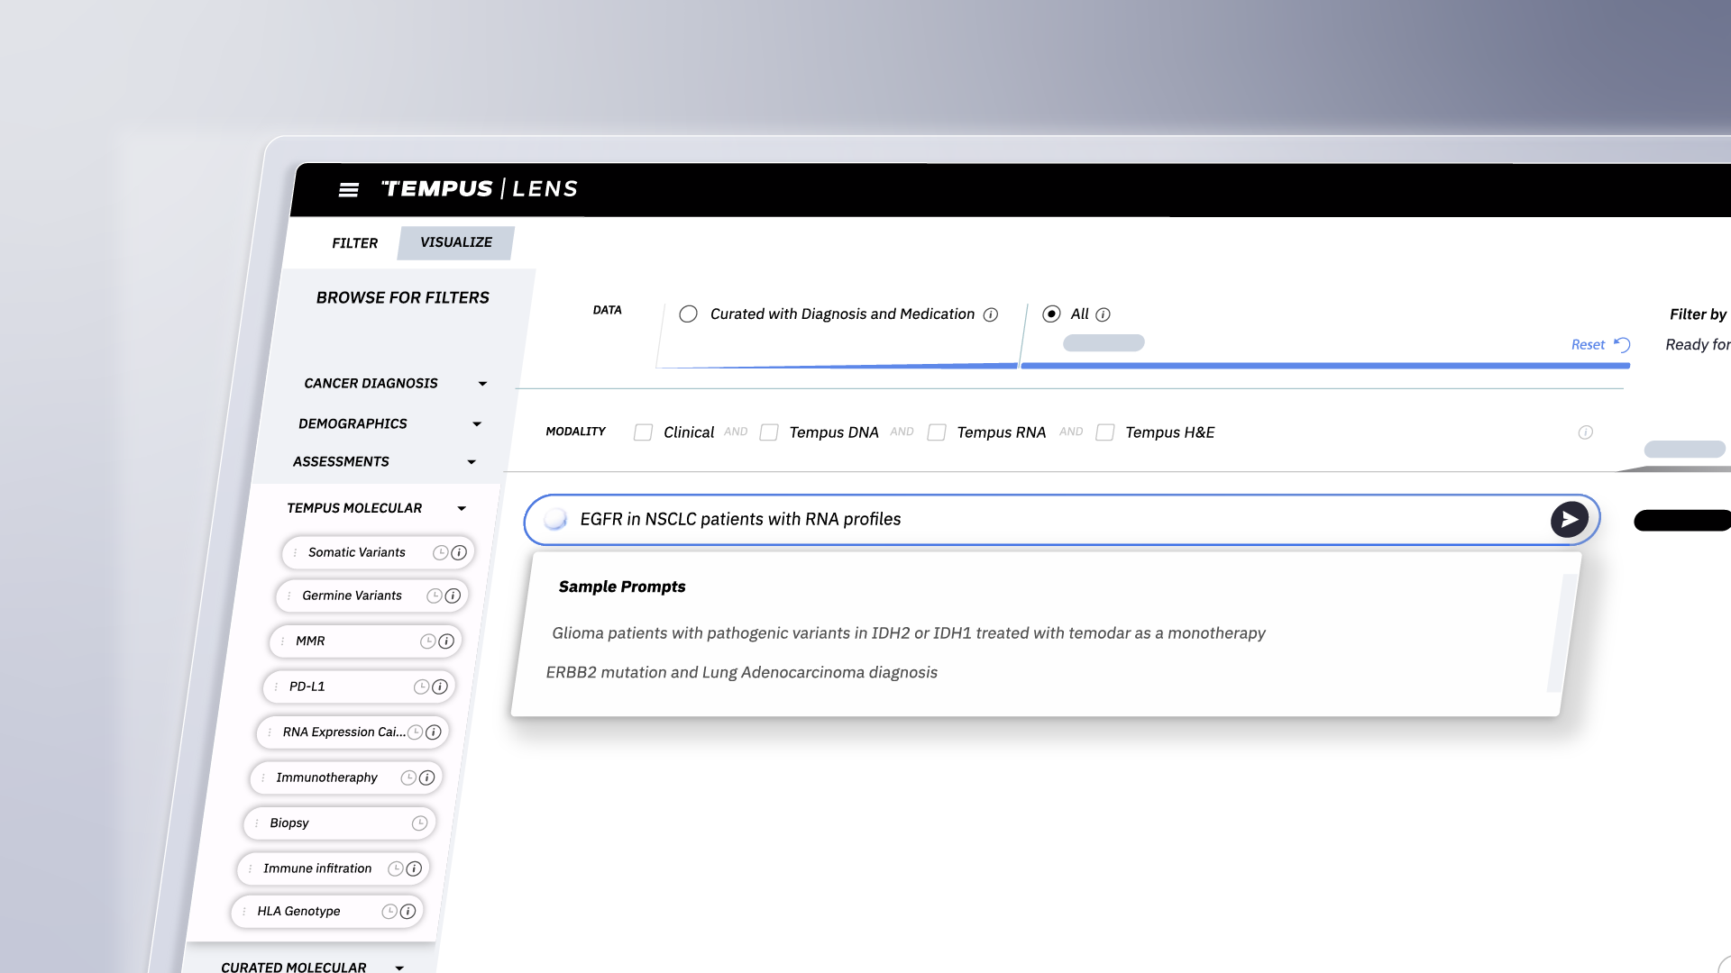The width and height of the screenshot is (1731, 973).
Task: Select the All data radio button
Action: (1051, 314)
